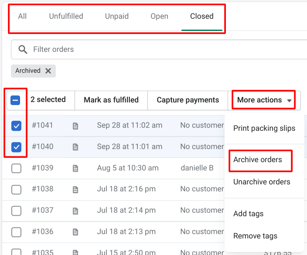
Task: Choose Unarchive orders from menu
Action: pos(262,182)
